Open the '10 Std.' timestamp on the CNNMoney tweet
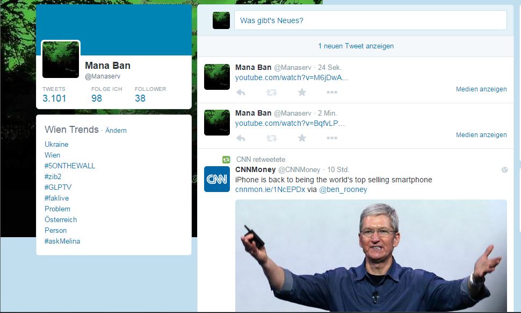This screenshot has height=313, width=521. pyautogui.click(x=338, y=169)
